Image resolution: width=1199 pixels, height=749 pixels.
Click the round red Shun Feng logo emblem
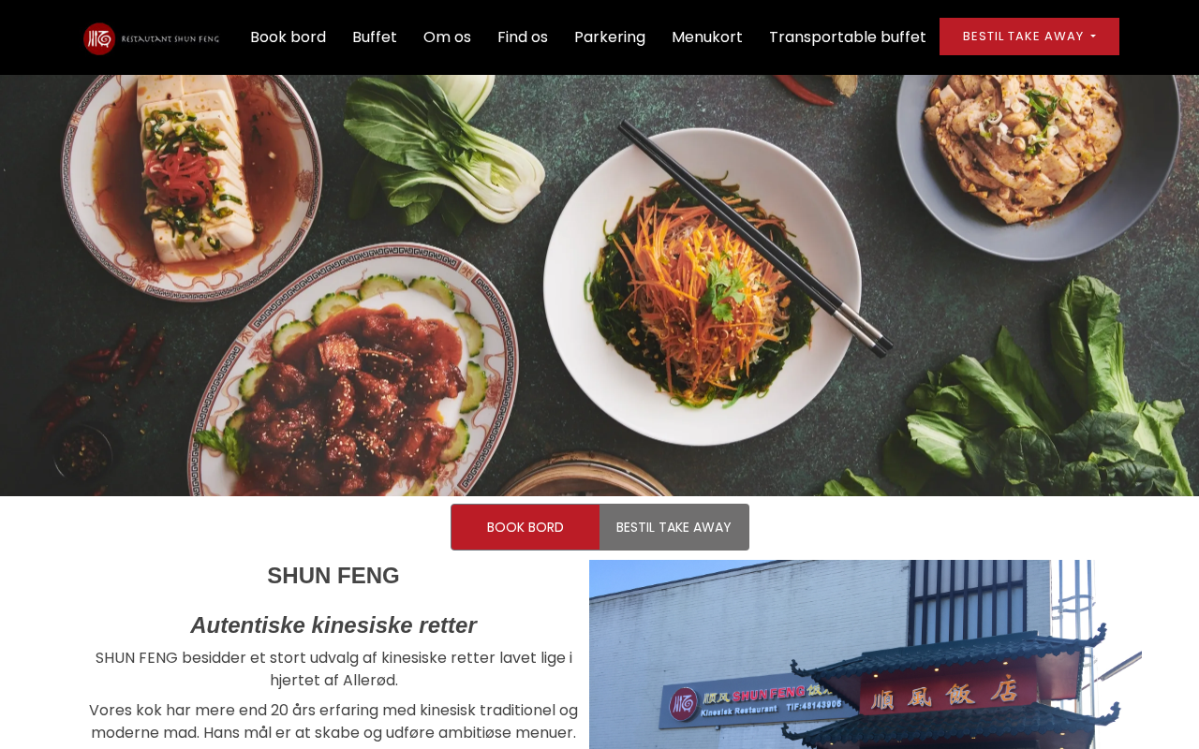98,38
